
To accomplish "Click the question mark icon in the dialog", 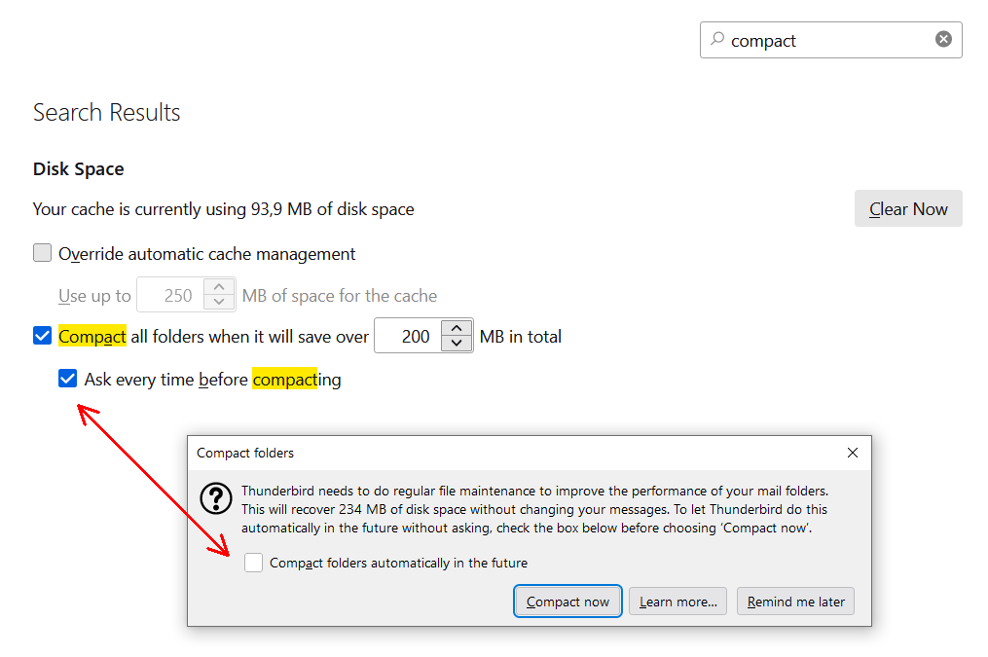I will (x=215, y=498).
